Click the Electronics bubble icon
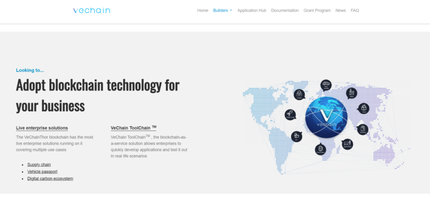 [320, 150]
